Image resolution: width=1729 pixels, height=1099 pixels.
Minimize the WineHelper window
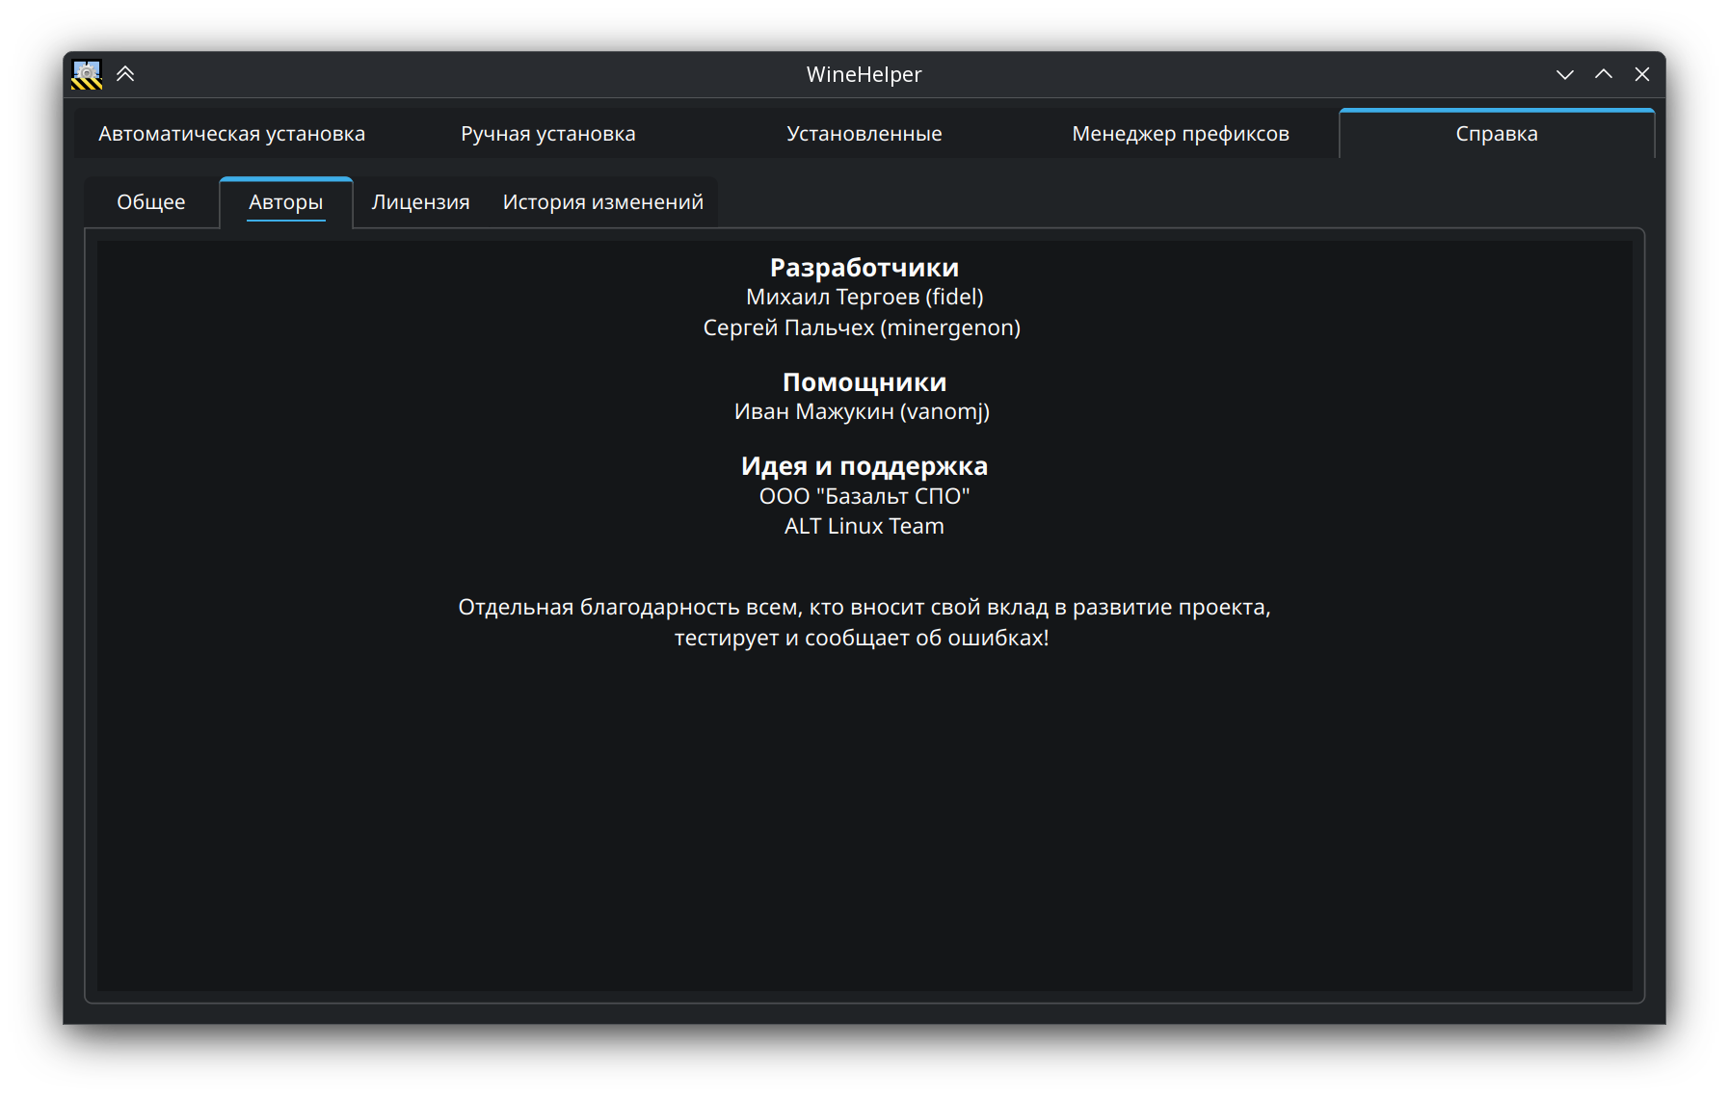[1564, 74]
